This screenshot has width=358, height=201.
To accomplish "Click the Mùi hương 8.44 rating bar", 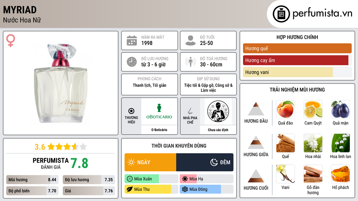I will (x=32, y=180).
